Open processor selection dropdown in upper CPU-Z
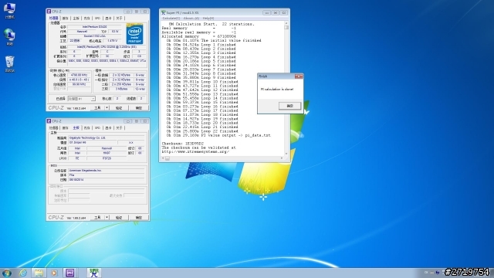 [x=81, y=99]
